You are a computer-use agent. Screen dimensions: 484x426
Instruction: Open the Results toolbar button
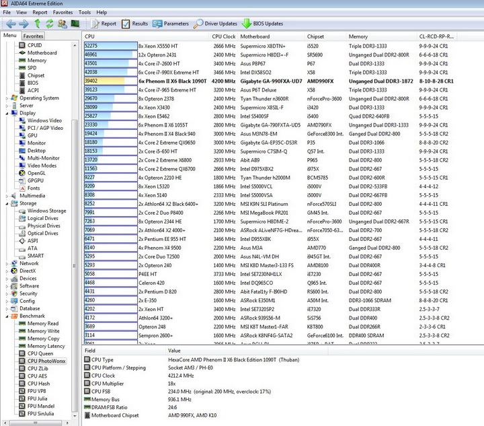point(134,24)
